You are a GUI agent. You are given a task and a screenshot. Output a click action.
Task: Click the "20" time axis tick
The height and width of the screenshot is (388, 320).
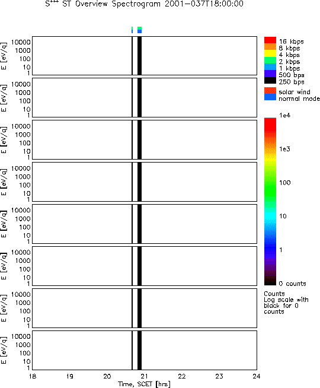pos(107,376)
